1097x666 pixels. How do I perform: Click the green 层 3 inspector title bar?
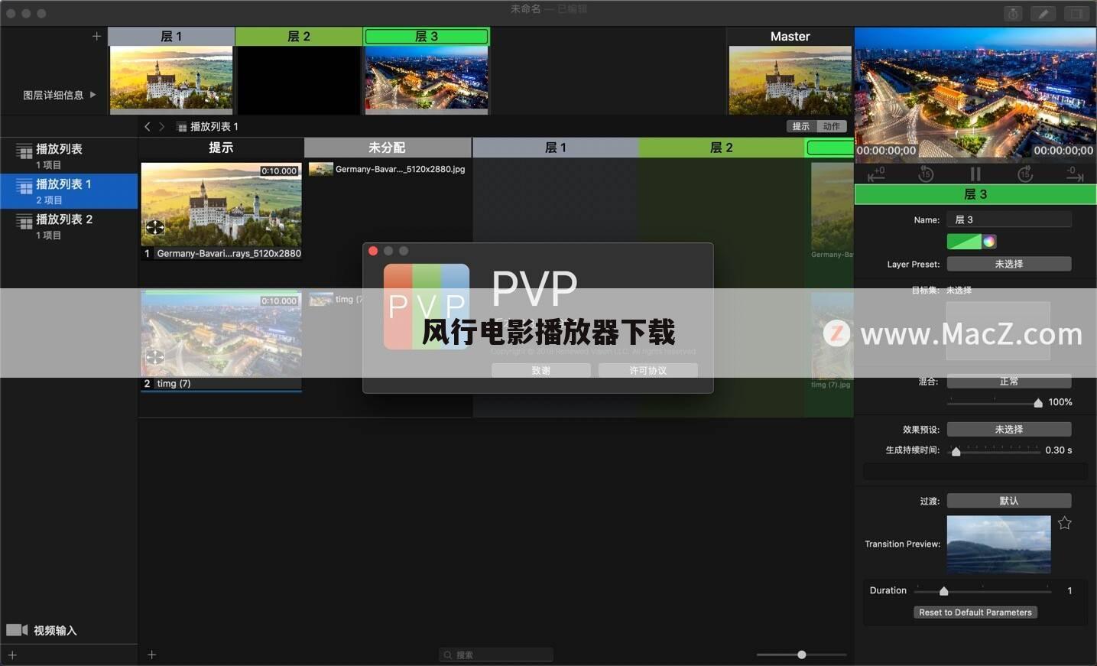click(x=975, y=194)
